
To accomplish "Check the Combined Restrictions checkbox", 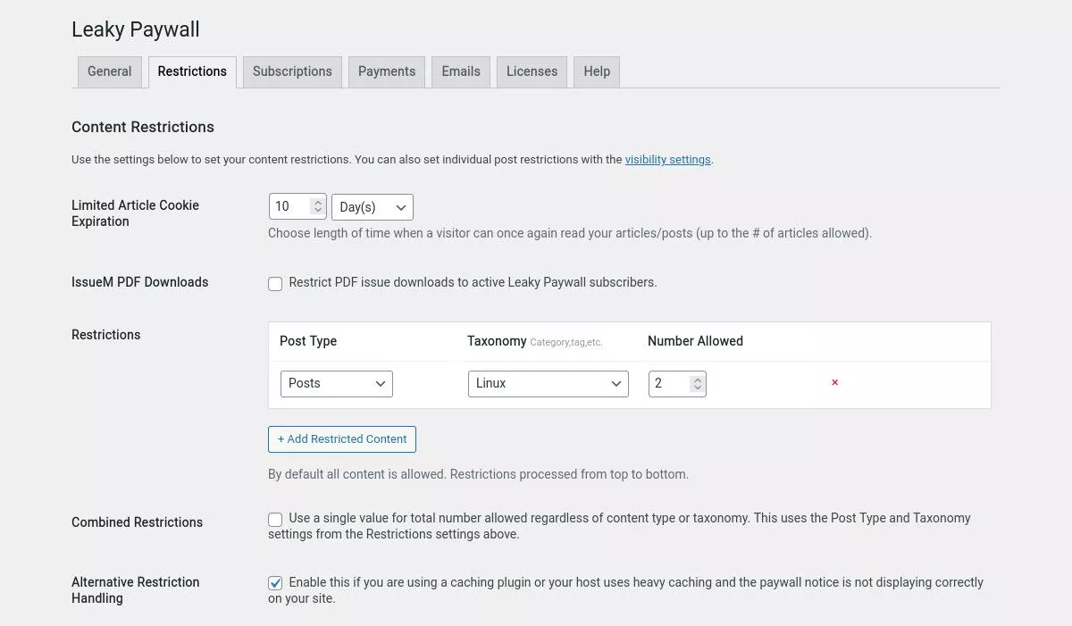I will pos(275,520).
